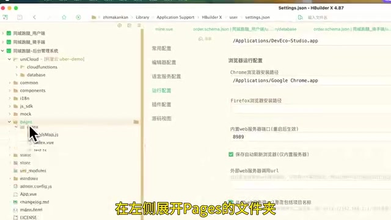Collapse the 同城跑腿-后台管理系统 project
Image resolution: width=391 pixels, height=220 pixels.
click(2, 51)
